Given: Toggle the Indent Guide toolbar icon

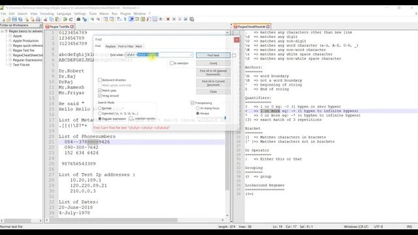Looking at the screenshot, I should 131,19.
